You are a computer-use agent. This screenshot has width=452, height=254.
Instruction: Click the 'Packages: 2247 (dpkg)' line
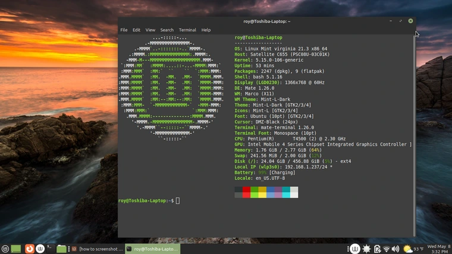coord(280,71)
